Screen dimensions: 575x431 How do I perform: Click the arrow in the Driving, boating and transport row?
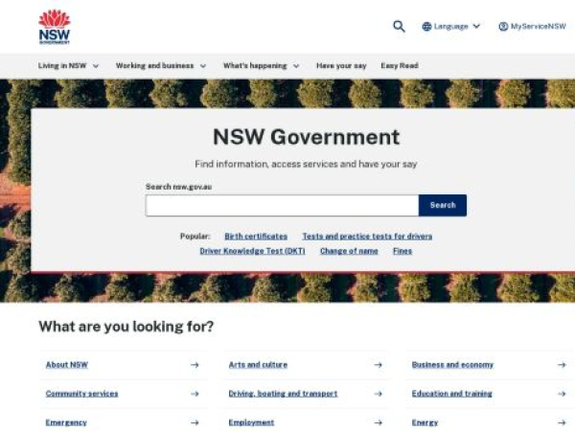pyautogui.click(x=379, y=394)
